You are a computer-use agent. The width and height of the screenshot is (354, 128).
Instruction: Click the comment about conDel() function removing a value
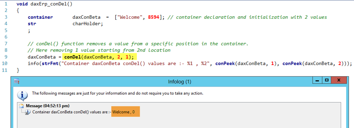click(138, 43)
